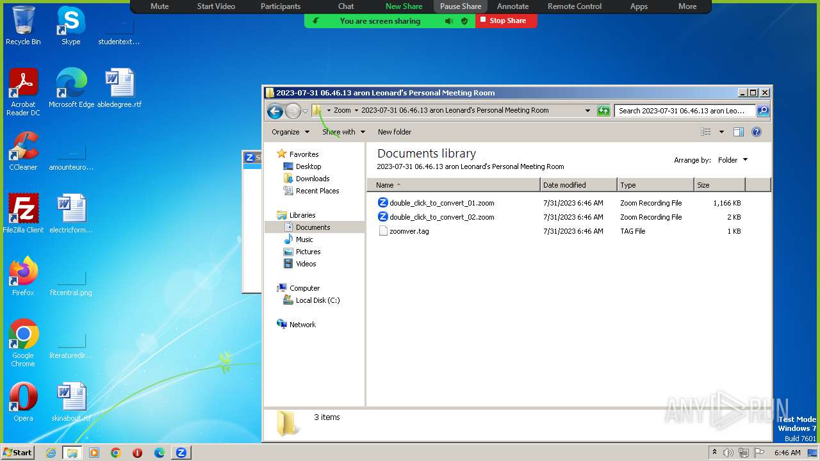Open Pictures library in sidebar
This screenshot has width=820, height=461.
[307, 252]
